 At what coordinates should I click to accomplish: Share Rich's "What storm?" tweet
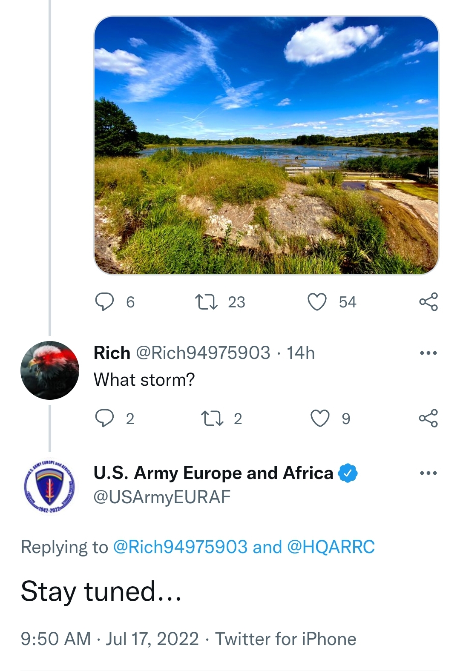coord(428,418)
